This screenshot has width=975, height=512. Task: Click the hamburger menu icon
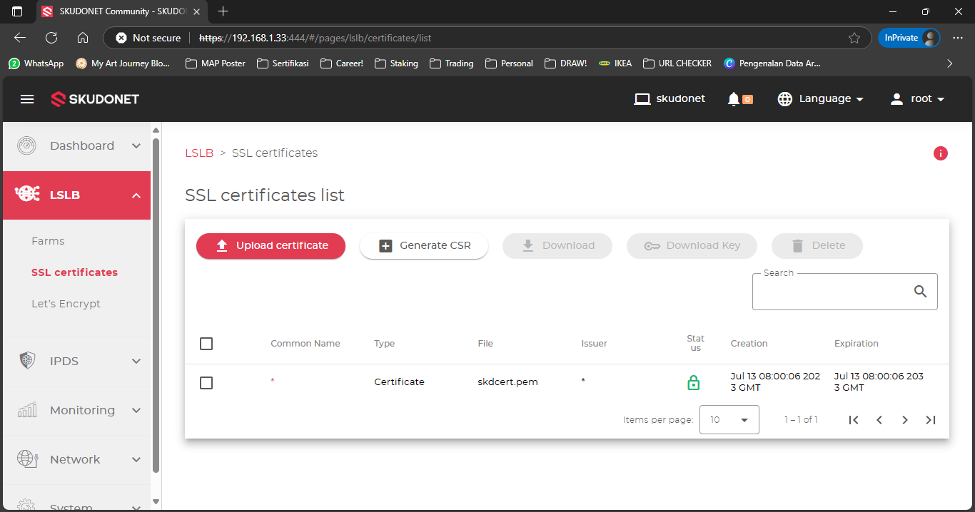click(27, 99)
